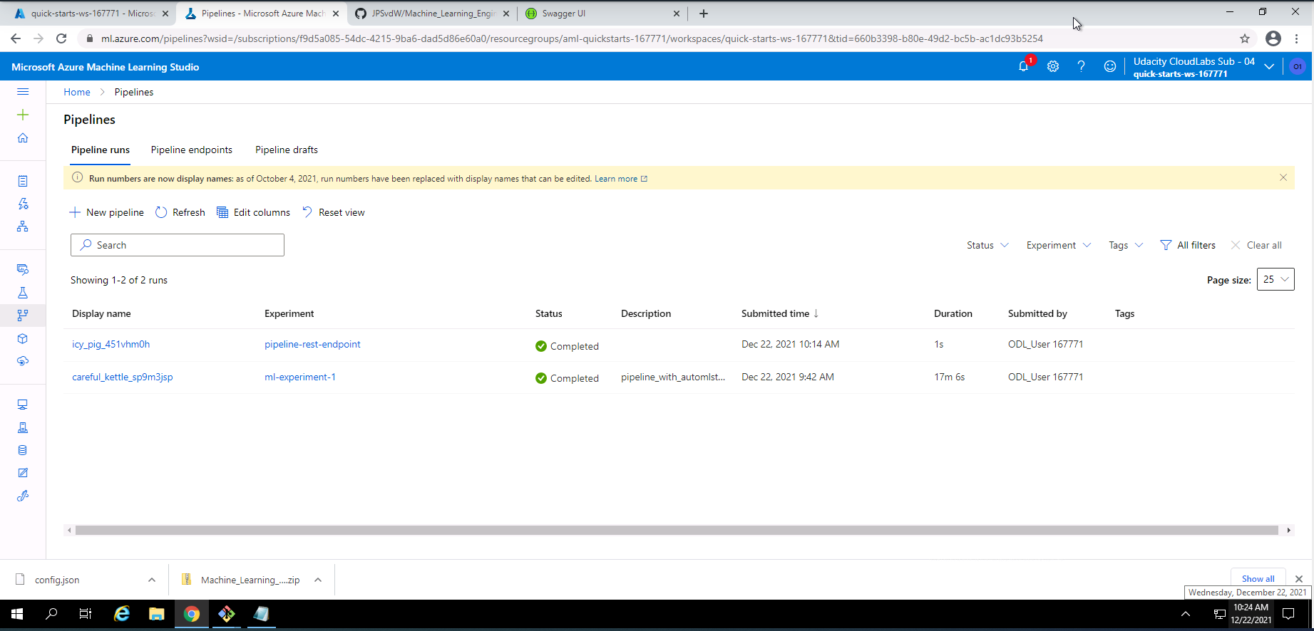The height and width of the screenshot is (631, 1314).
Task: Switch to Pipeline endpoints tab
Action: 192,150
